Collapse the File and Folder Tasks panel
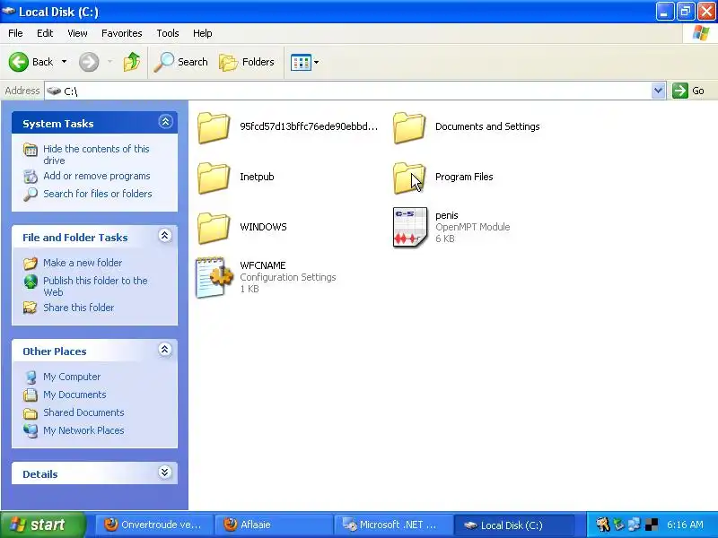The width and height of the screenshot is (718, 538). click(x=165, y=236)
